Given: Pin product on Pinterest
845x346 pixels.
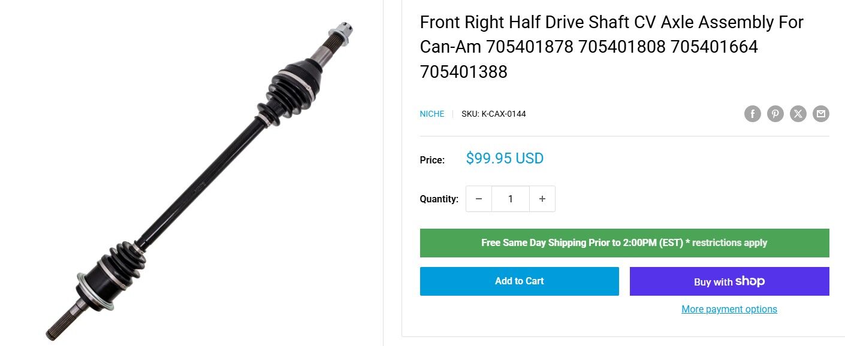Looking at the screenshot, I should pos(775,114).
